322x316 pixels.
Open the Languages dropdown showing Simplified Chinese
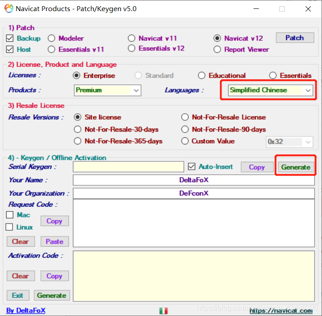(270, 90)
